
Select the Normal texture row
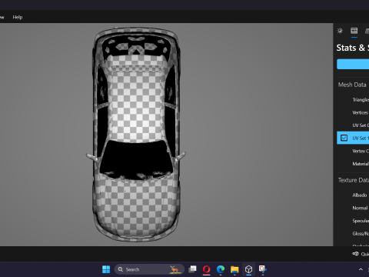353,208
